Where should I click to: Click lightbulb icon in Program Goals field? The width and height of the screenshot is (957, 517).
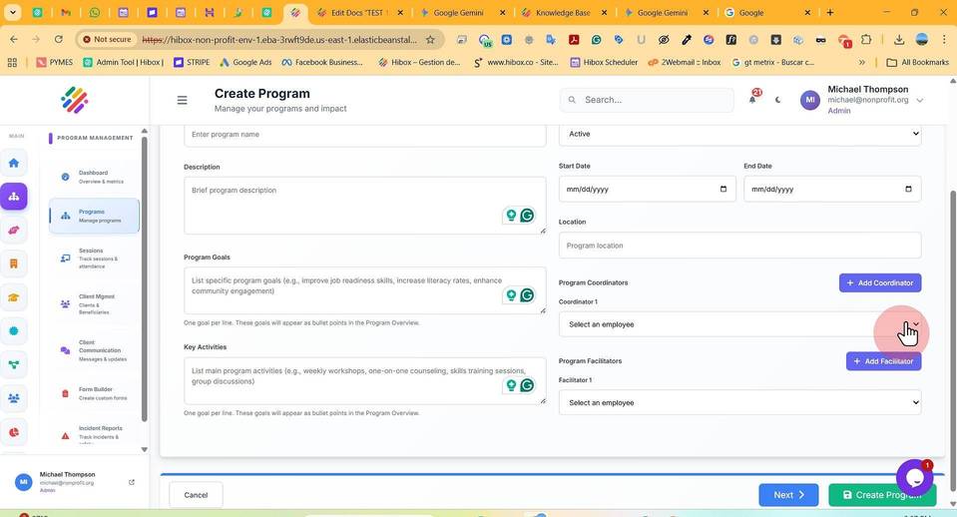click(x=511, y=295)
